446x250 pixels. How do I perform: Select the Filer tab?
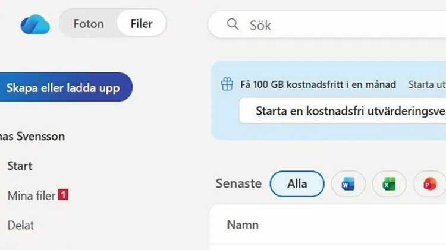(142, 24)
